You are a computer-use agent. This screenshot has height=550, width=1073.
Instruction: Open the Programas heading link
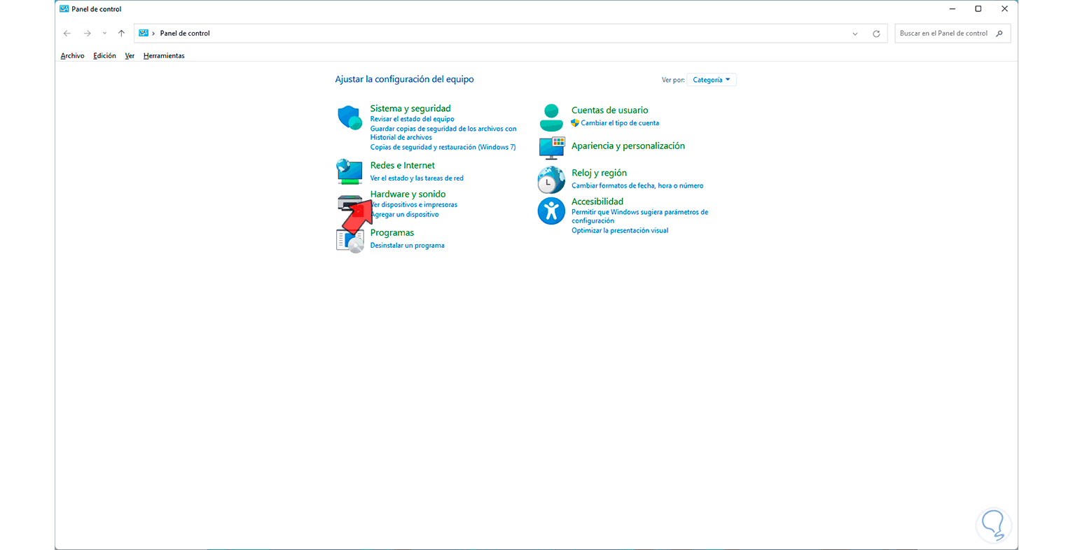click(x=392, y=232)
